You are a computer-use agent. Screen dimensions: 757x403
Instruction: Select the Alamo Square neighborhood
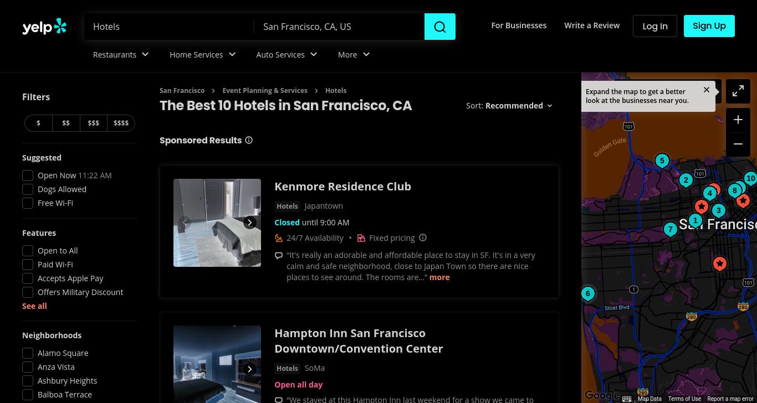point(28,353)
